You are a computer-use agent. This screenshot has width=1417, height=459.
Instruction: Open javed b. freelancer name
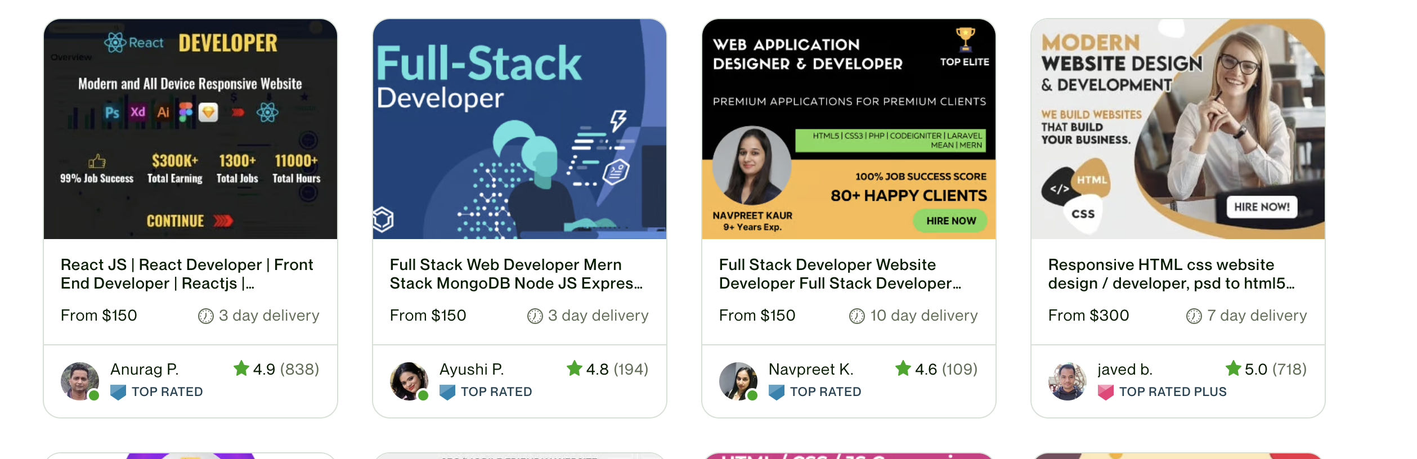1125,370
